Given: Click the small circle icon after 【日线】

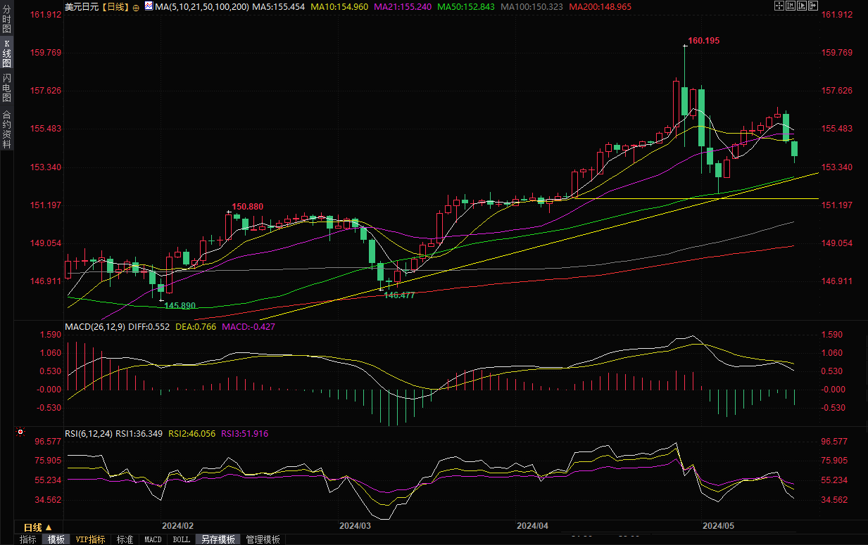Looking at the screenshot, I should click(136, 6).
